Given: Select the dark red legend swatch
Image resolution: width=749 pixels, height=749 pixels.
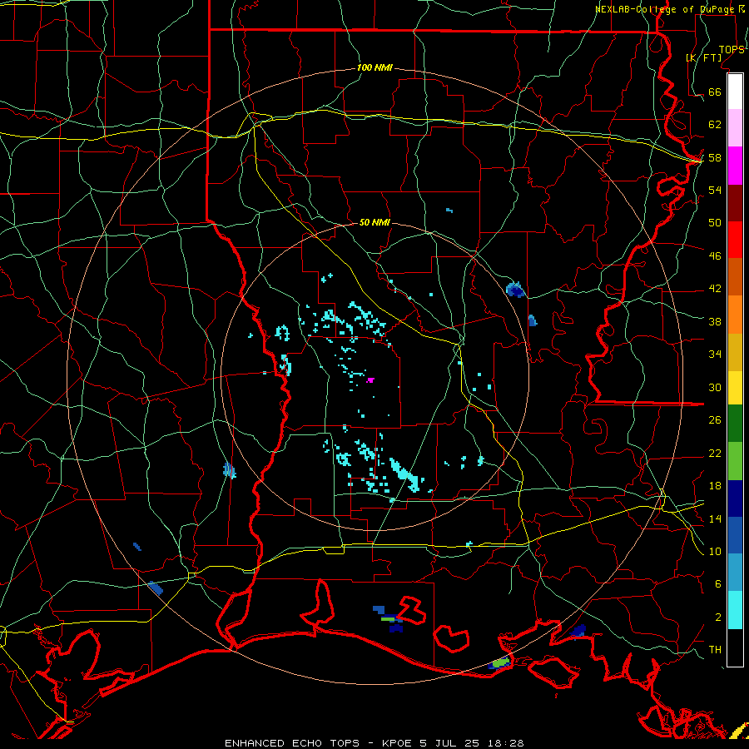Looking at the screenshot, I should pyautogui.click(x=735, y=203).
